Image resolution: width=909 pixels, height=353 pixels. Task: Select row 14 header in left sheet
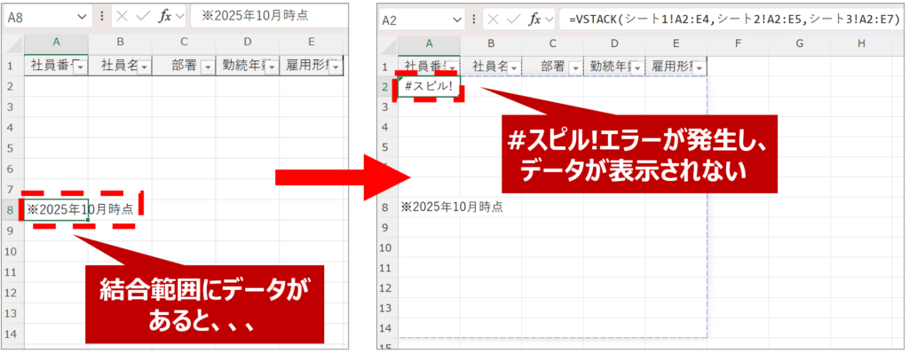point(12,333)
